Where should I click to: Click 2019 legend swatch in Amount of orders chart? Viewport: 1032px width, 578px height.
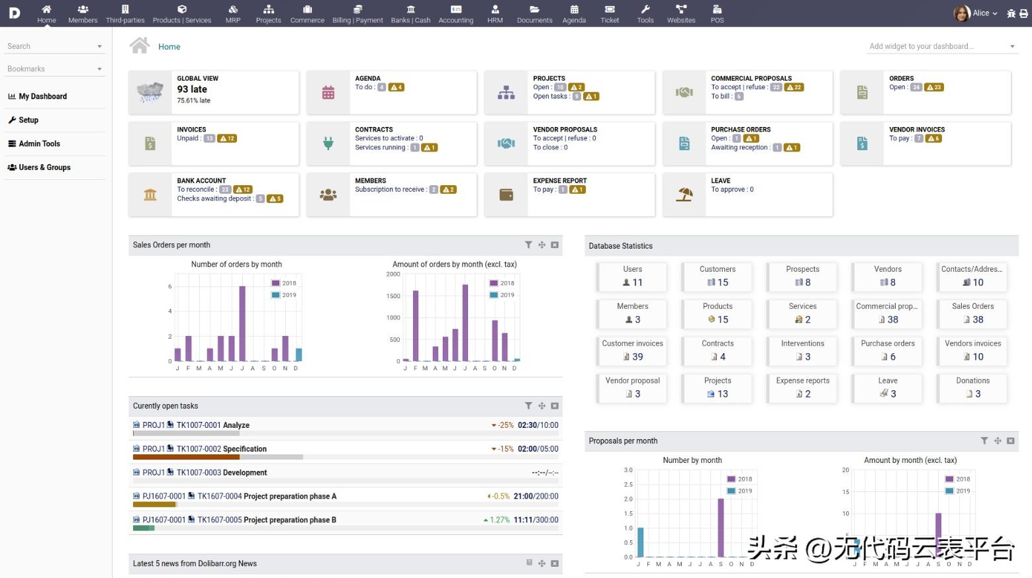tap(494, 295)
